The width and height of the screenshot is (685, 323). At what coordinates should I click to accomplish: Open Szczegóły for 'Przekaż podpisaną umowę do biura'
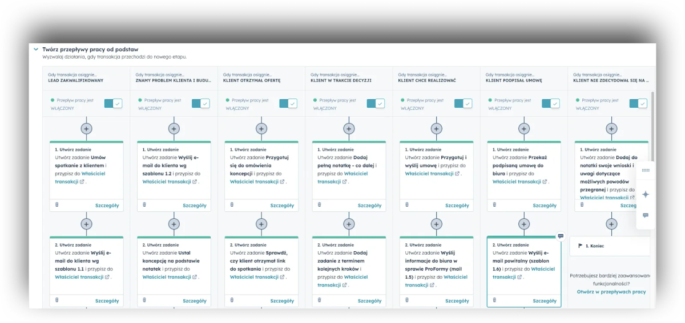point(545,206)
